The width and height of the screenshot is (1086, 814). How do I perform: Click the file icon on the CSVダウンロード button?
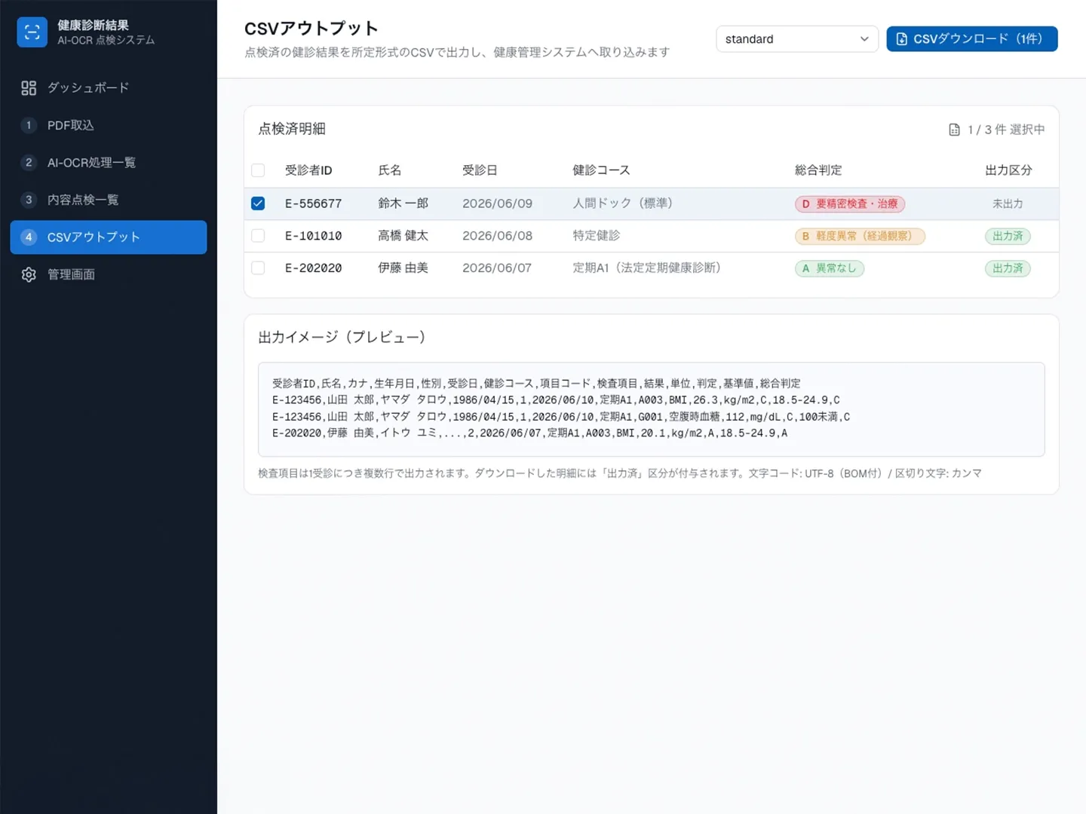[x=901, y=39]
